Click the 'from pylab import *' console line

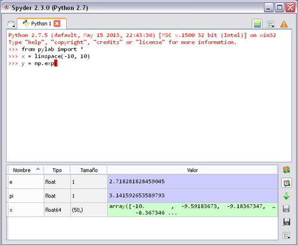tap(46, 50)
